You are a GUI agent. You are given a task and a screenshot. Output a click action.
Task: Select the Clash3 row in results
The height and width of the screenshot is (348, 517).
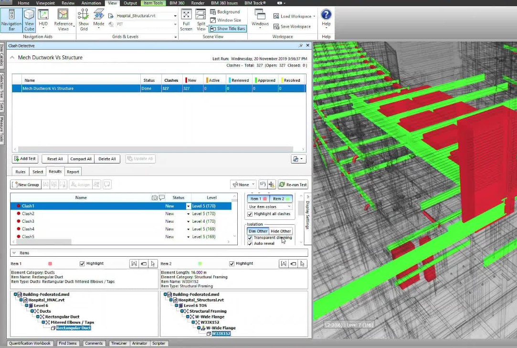coord(29,221)
